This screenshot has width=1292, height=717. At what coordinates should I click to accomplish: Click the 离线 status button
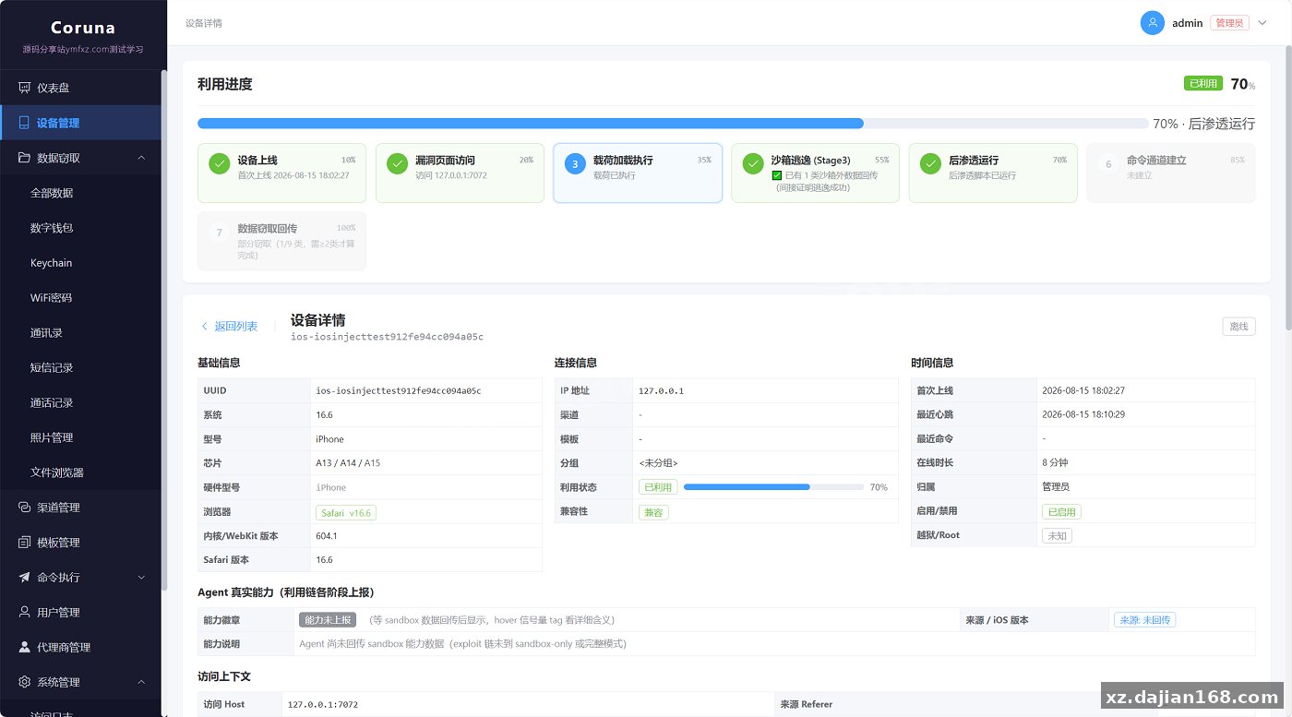(1238, 326)
